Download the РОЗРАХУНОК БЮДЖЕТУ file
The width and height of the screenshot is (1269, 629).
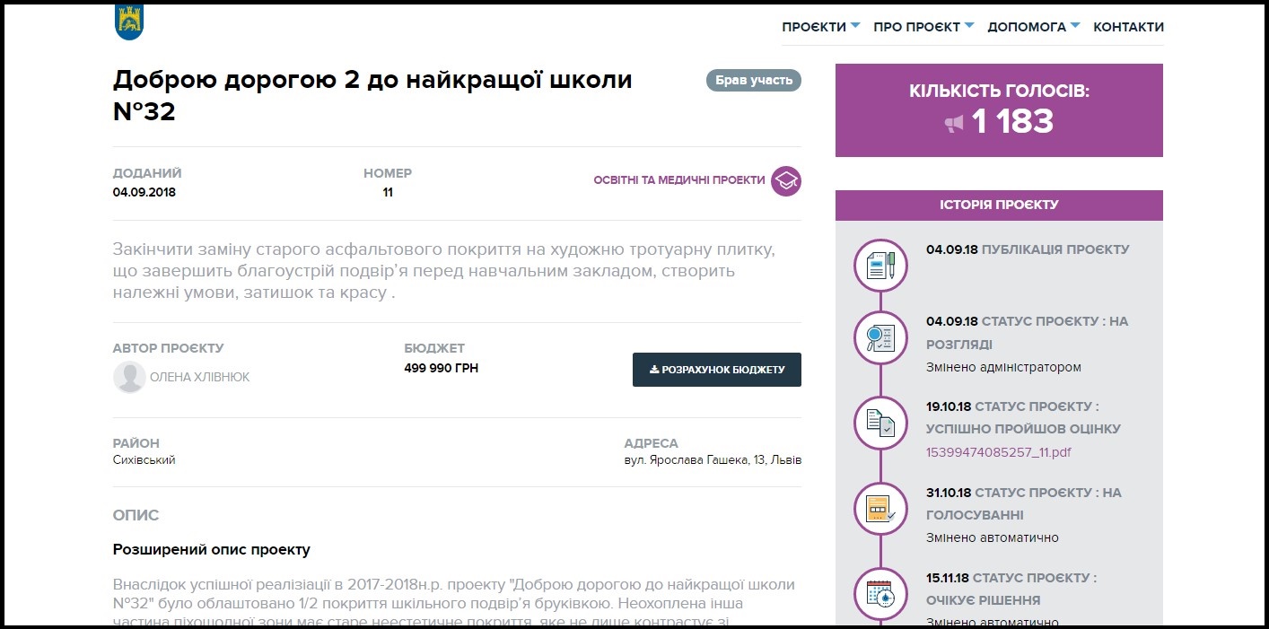click(x=716, y=370)
